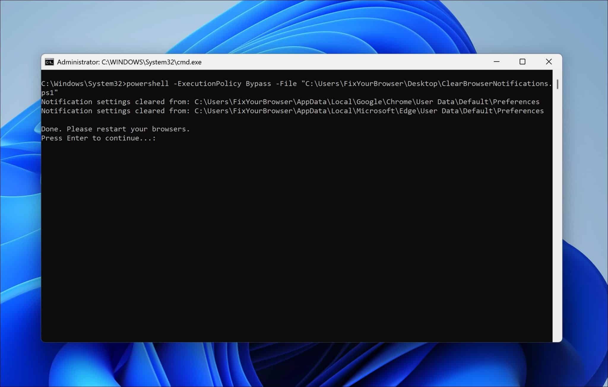
Task: Click the '-ExecutionPolicy' argument text
Action: click(207, 84)
